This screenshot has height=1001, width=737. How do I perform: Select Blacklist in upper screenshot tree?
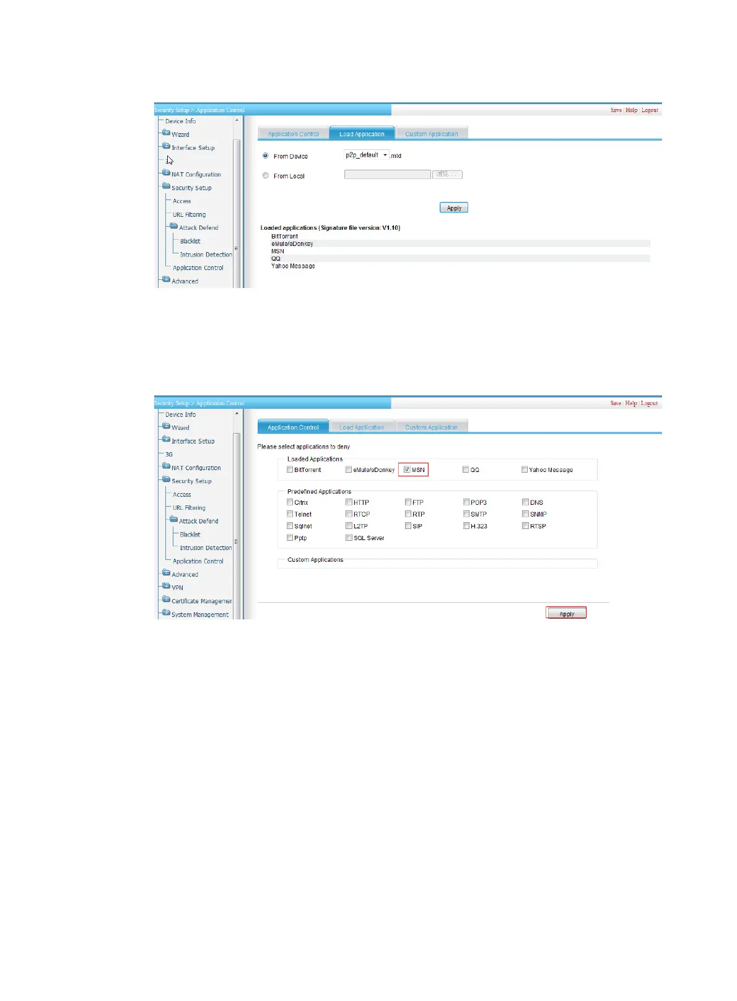pyautogui.click(x=190, y=242)
